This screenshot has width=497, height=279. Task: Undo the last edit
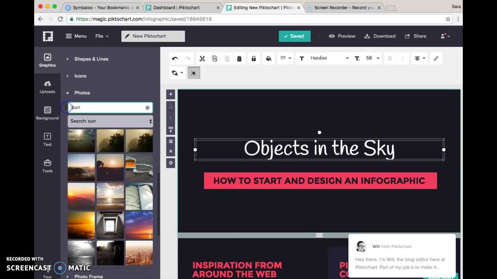[x=175, y=59]
